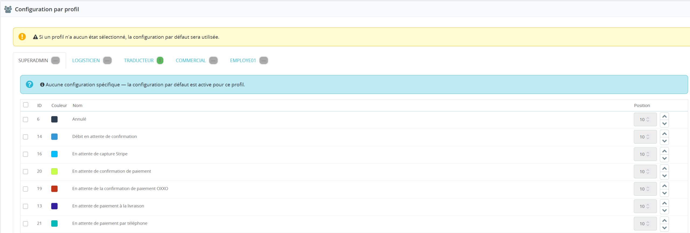
Task: Move En attente de paiement à la livraison down
Action: (664, 210)
